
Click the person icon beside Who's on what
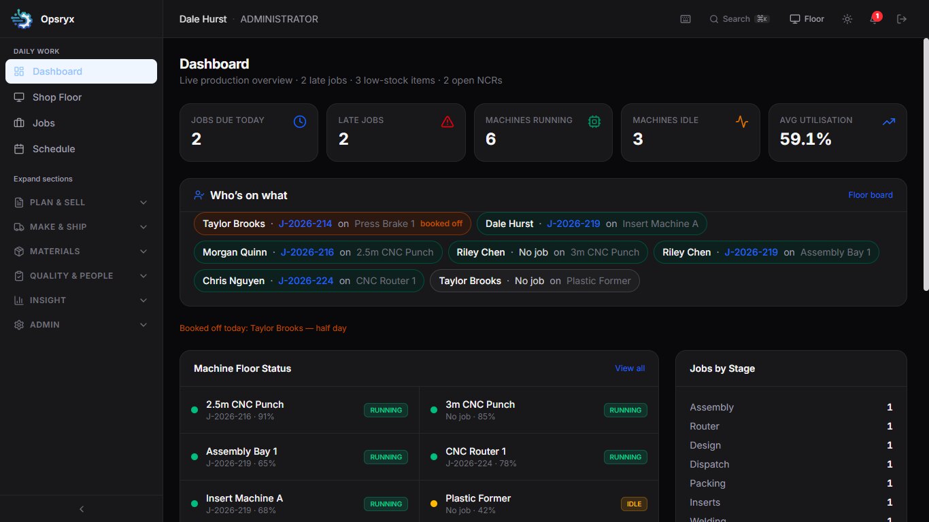199,195
